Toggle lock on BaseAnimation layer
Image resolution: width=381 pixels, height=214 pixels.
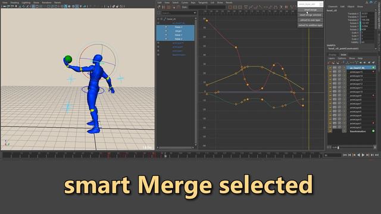330,131
